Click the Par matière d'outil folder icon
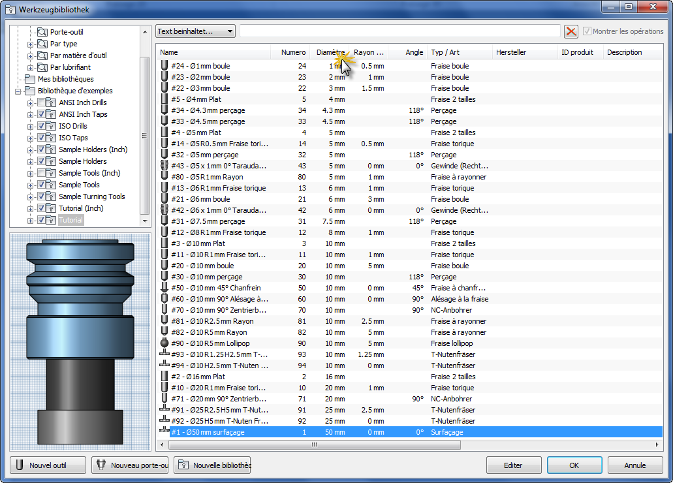 click(x=42, y=55)
